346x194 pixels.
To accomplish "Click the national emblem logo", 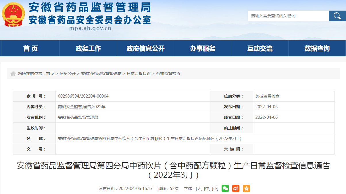I will pos(14,15).
